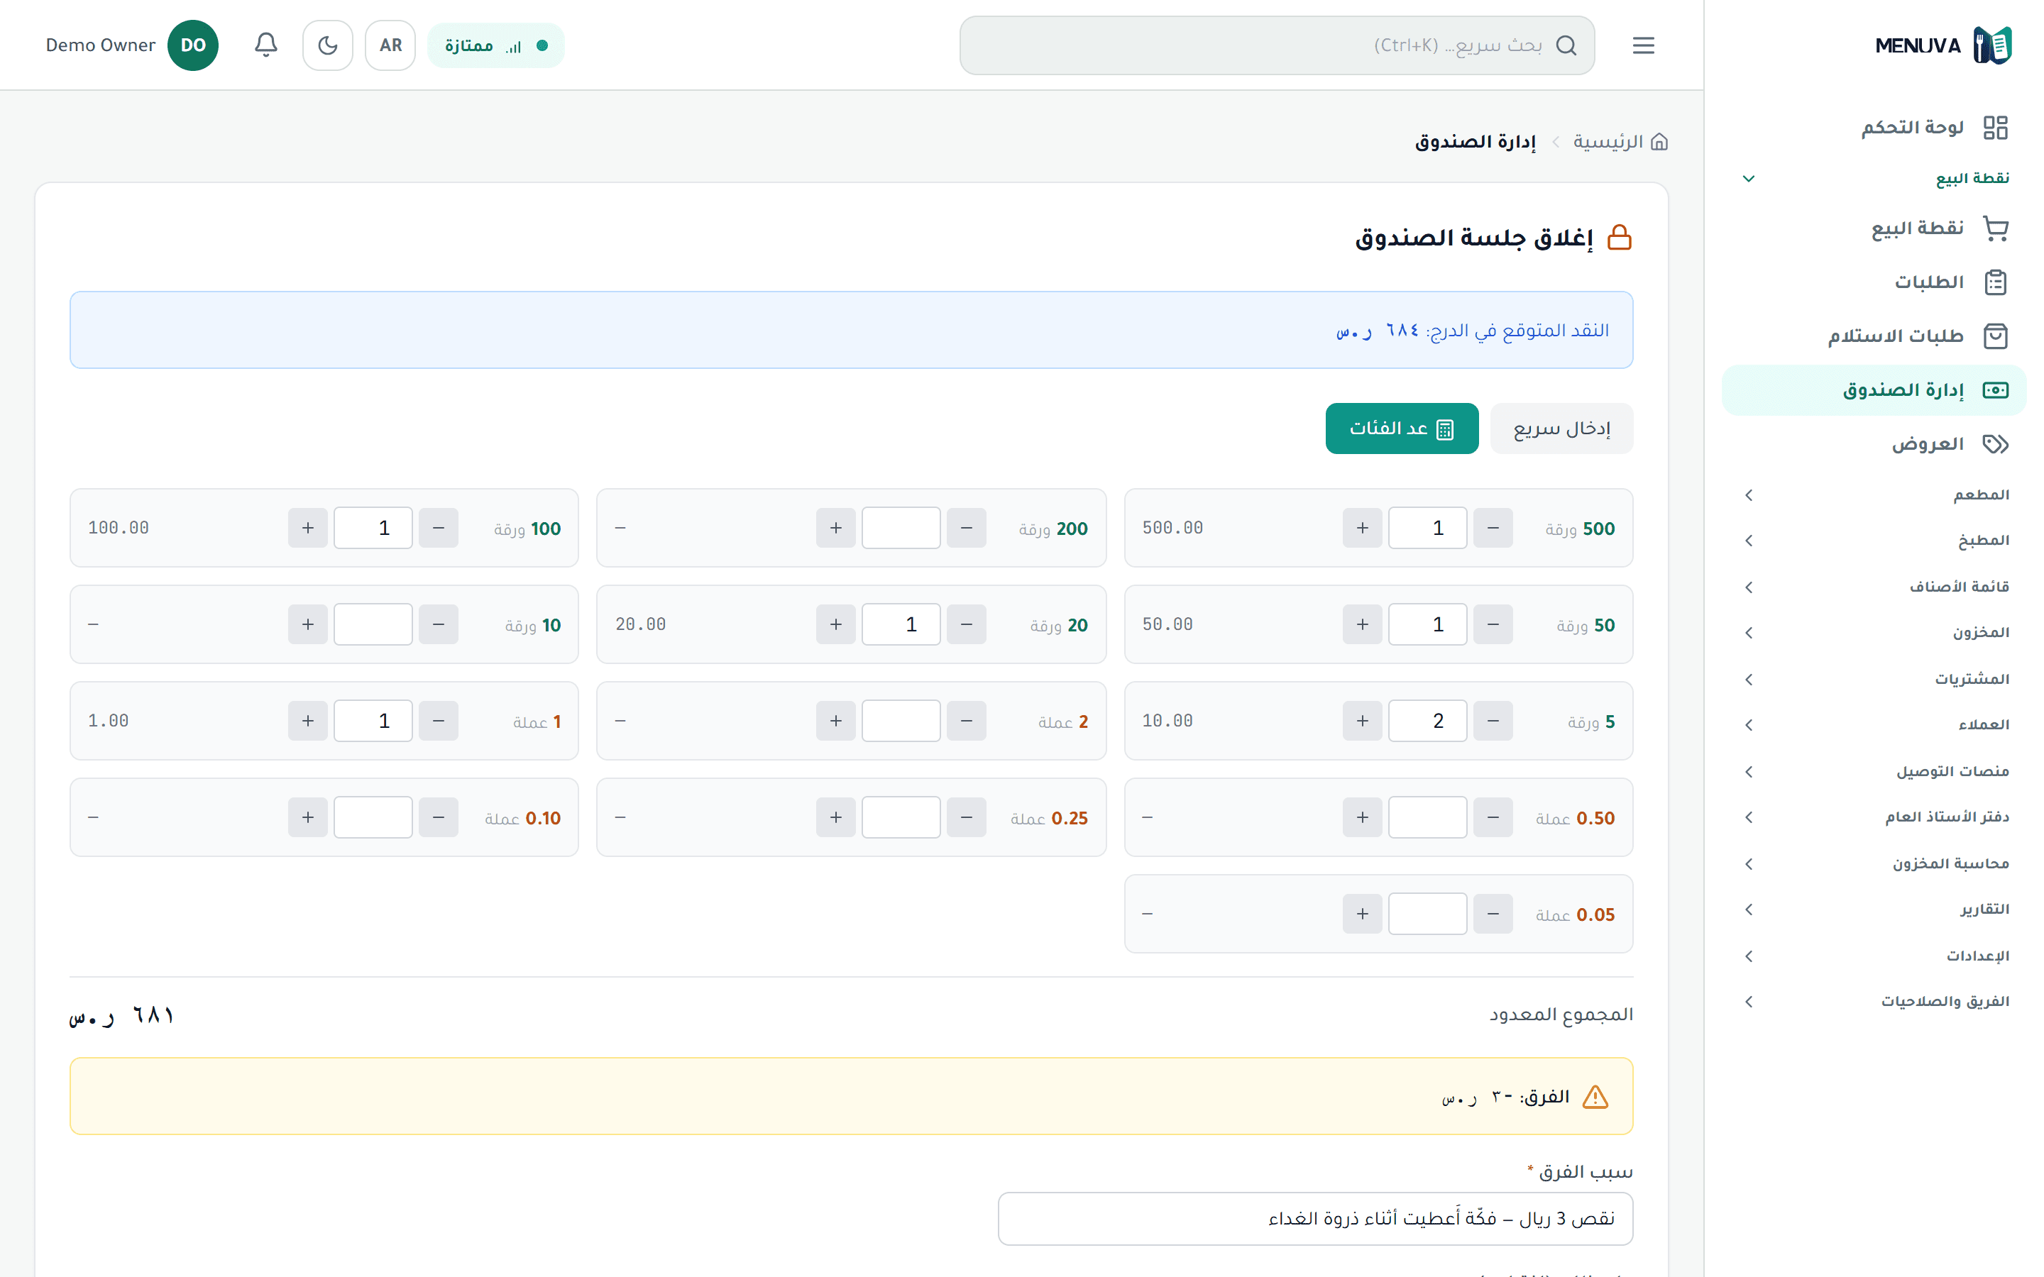Expand the الإعدادات sidebar section
This screenshot has height=1277, width=2044.
coord(1874,956)
